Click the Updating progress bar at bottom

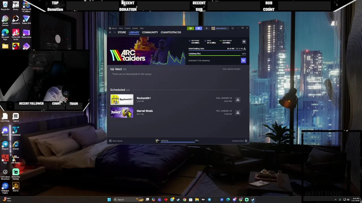[x=180, y=142]
